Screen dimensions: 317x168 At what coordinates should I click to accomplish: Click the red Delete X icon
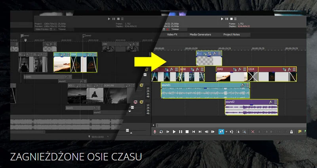tap(253, 132)
